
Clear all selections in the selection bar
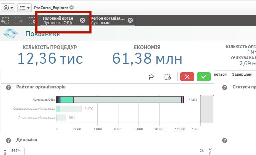click(32, 21)
